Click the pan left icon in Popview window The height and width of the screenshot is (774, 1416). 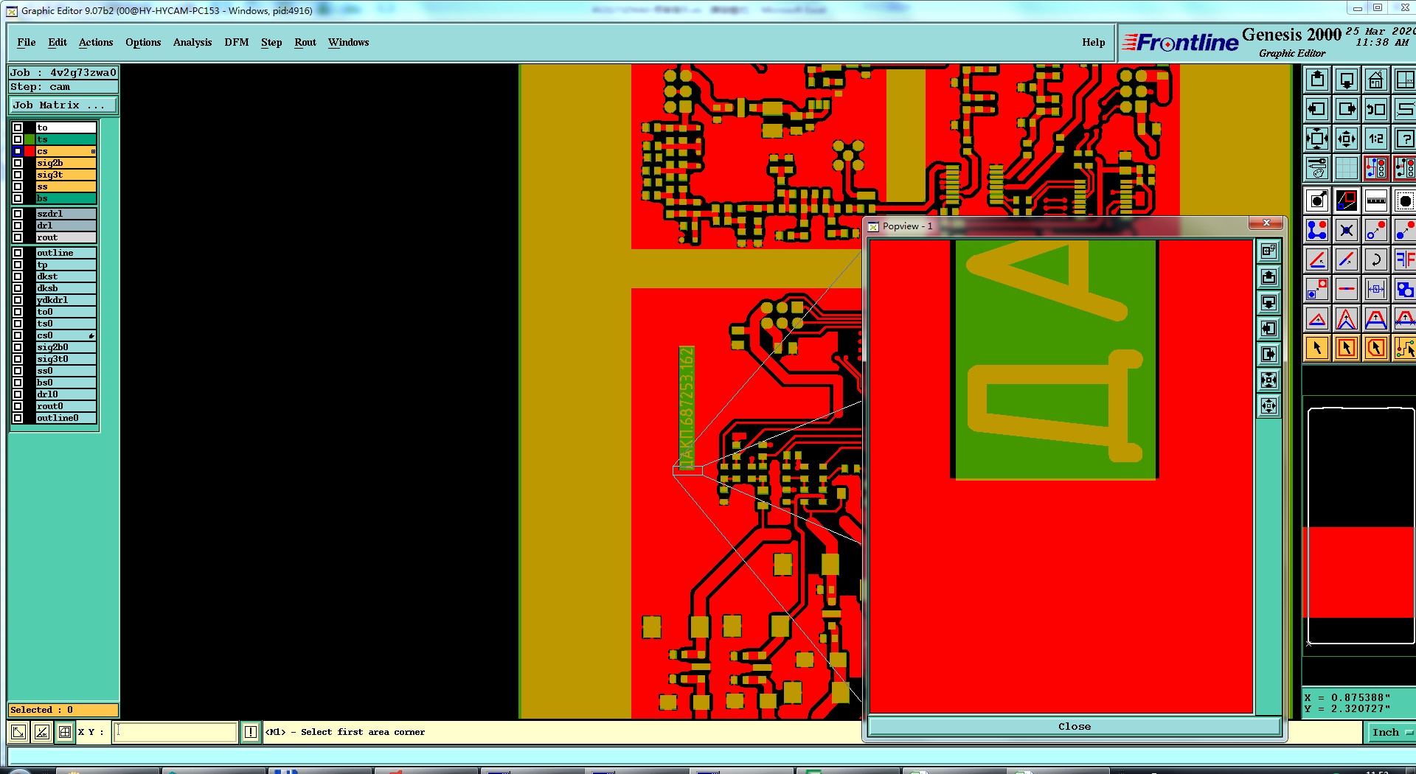tap(1268, 329)
